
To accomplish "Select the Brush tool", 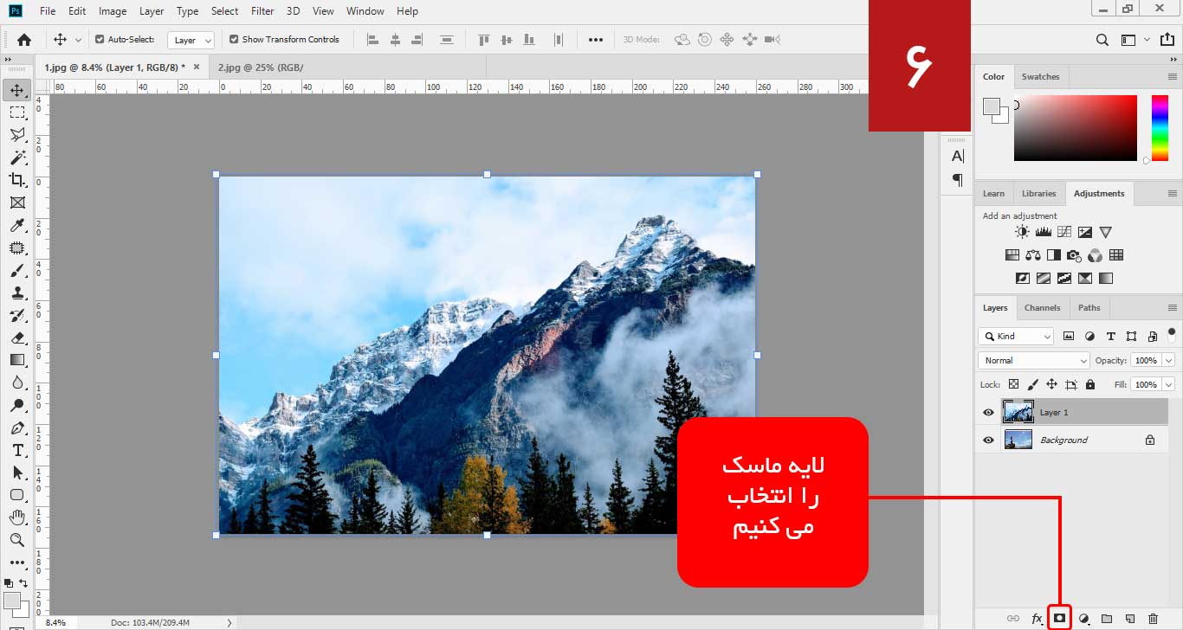I will (17, 270).
